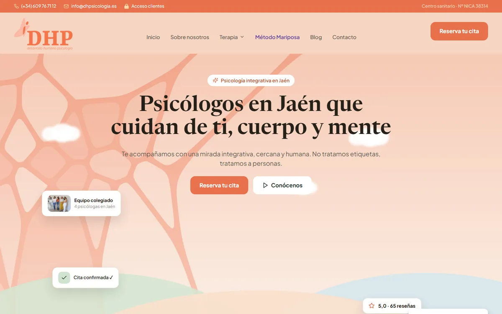Click the Equipo colegiado card text

click(93, 201)
